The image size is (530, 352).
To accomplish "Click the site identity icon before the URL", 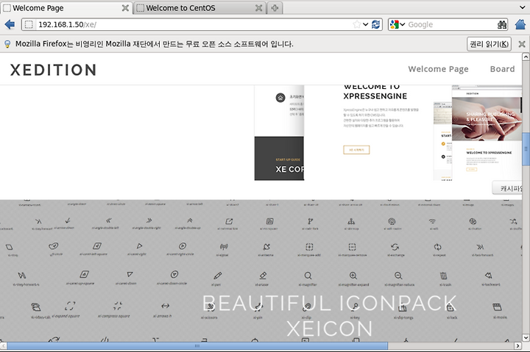I will pos(29,25).
